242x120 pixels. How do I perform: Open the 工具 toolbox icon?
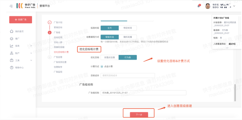pos(12,60)
